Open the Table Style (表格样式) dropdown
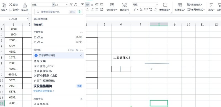This screenshot has height=107, width=221. click(x=195, y=5)
